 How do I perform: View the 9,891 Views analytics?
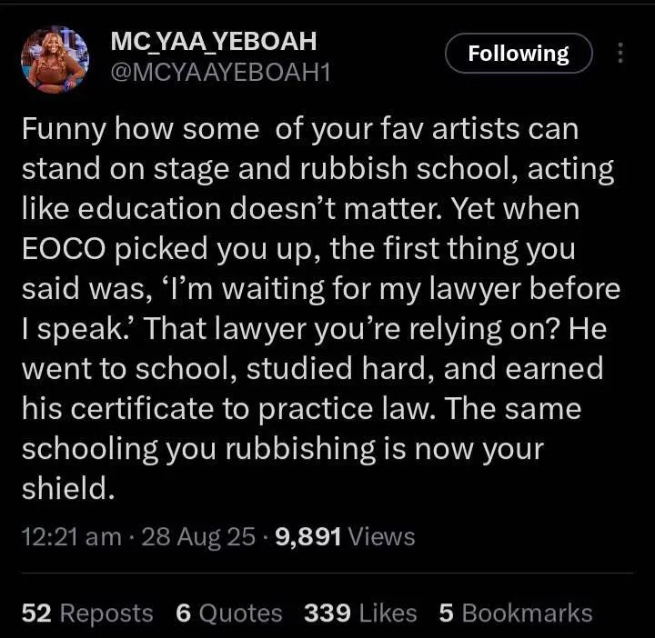tap(345, 536)
